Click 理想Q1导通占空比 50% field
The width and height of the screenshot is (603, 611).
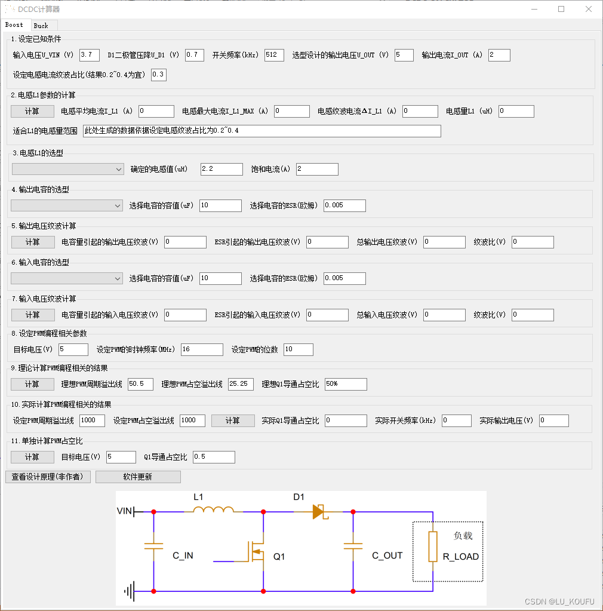[346, 384]
